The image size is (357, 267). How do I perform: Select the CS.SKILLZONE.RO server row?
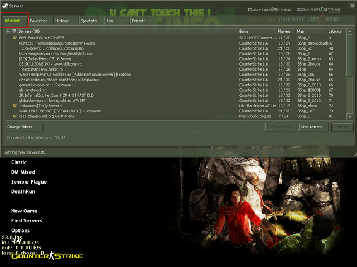[x=176, y=64]
